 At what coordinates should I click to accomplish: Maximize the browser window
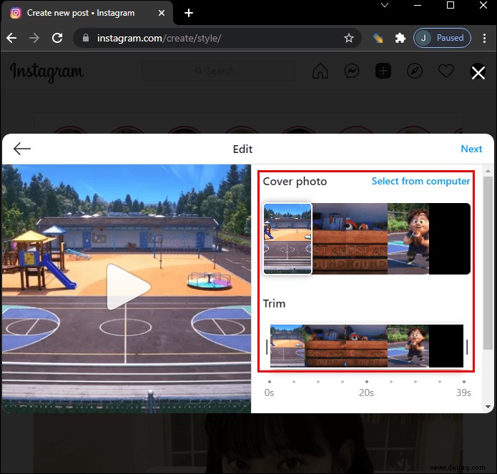coord(451,6)
